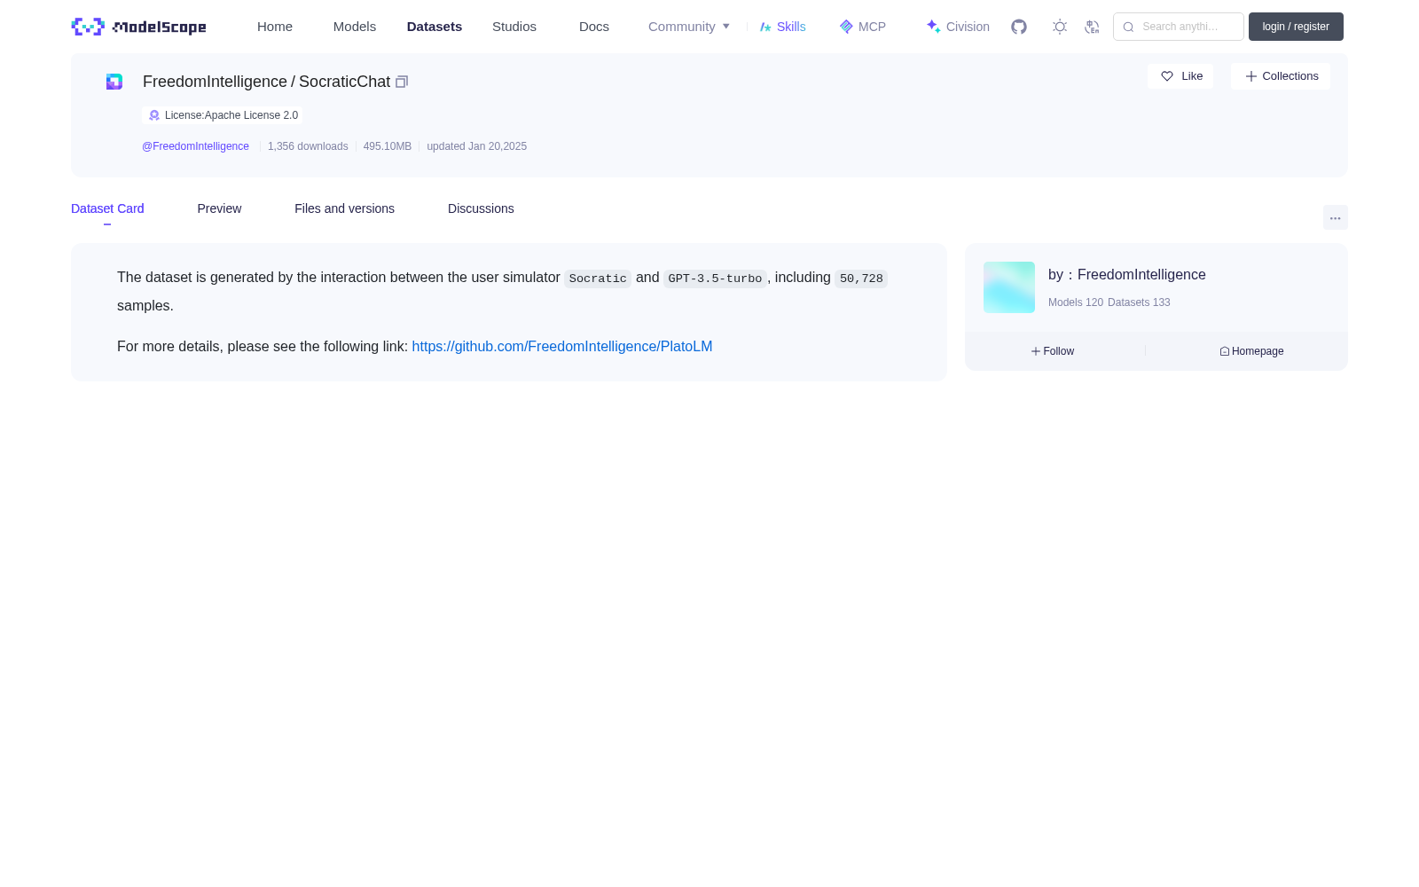Expand the Community dropdown menu
Screen dimensions: 1419x887
coord(689,27)
